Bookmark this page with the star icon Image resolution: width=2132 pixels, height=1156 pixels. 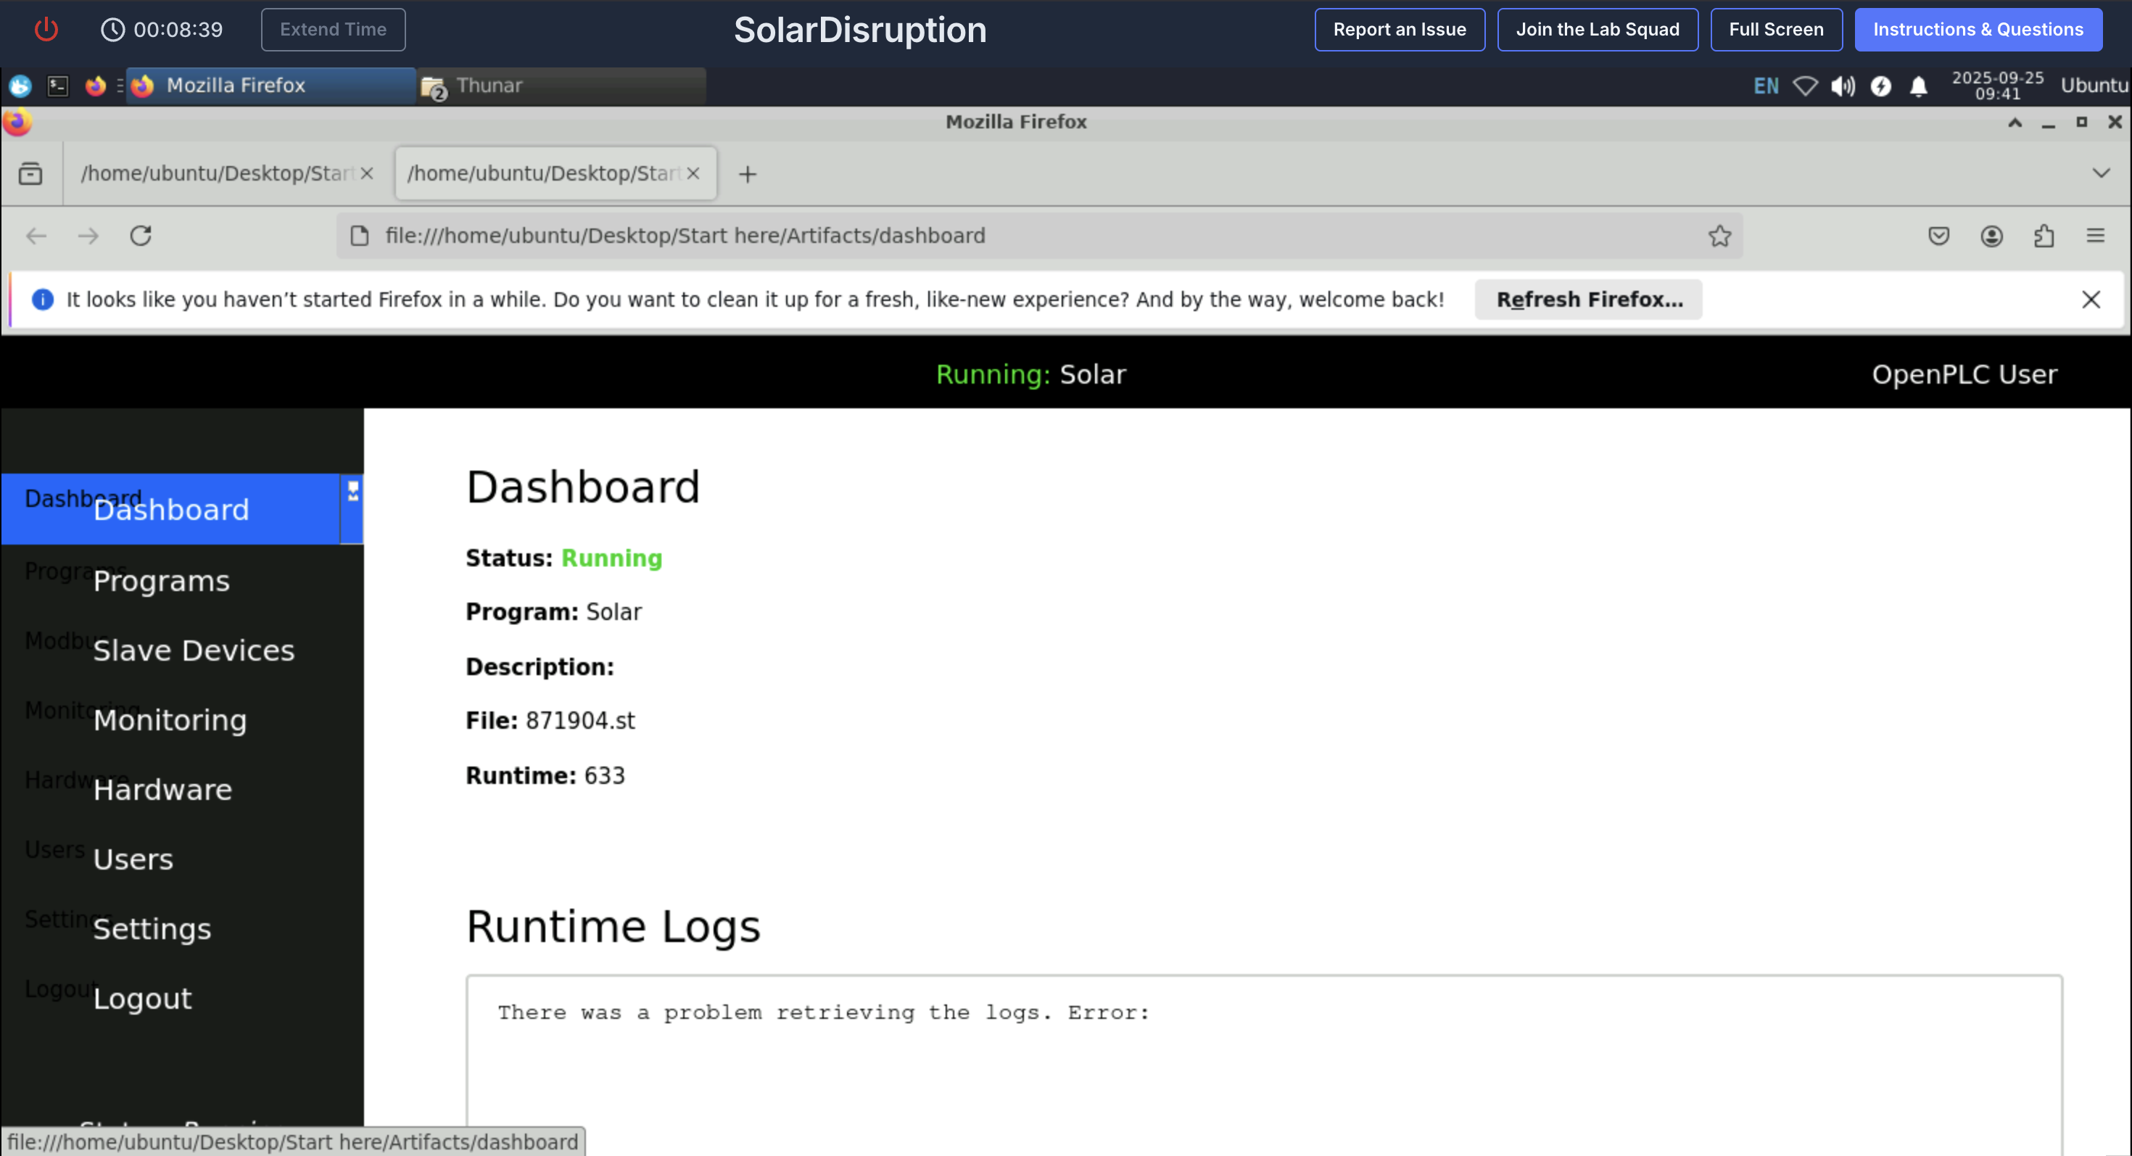pyautogui.click(x=1719, y=236)
